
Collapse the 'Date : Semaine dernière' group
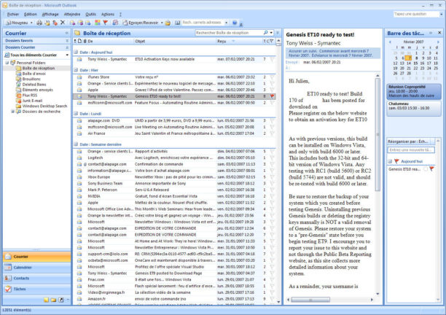coord(76,144)
